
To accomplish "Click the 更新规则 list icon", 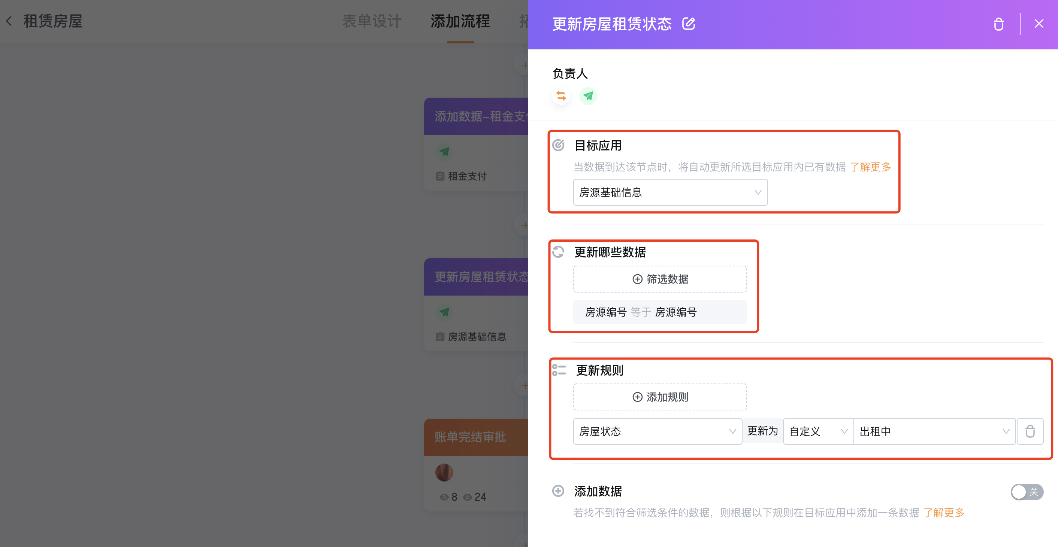I will [x=559, y=370].
